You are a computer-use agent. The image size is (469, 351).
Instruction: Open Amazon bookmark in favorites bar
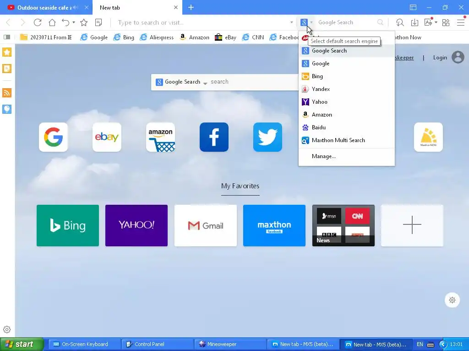[194, 37]
